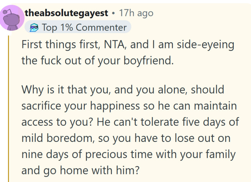Collapse the thread using the vertical line
This screenshot has width=251, height=182.
click(x=9, y=107)
